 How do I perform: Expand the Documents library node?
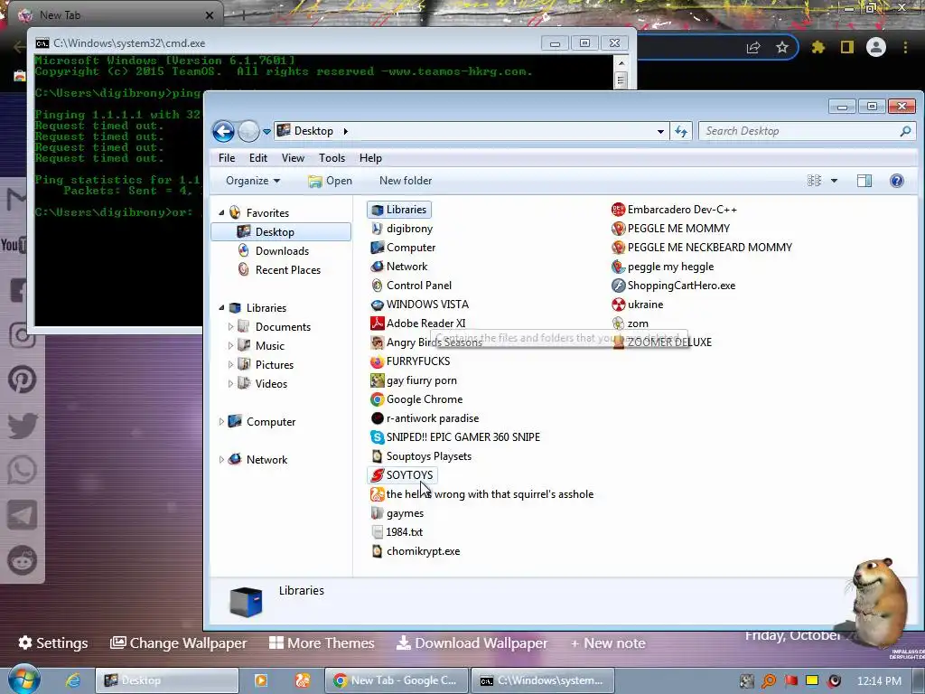[230, 326]
